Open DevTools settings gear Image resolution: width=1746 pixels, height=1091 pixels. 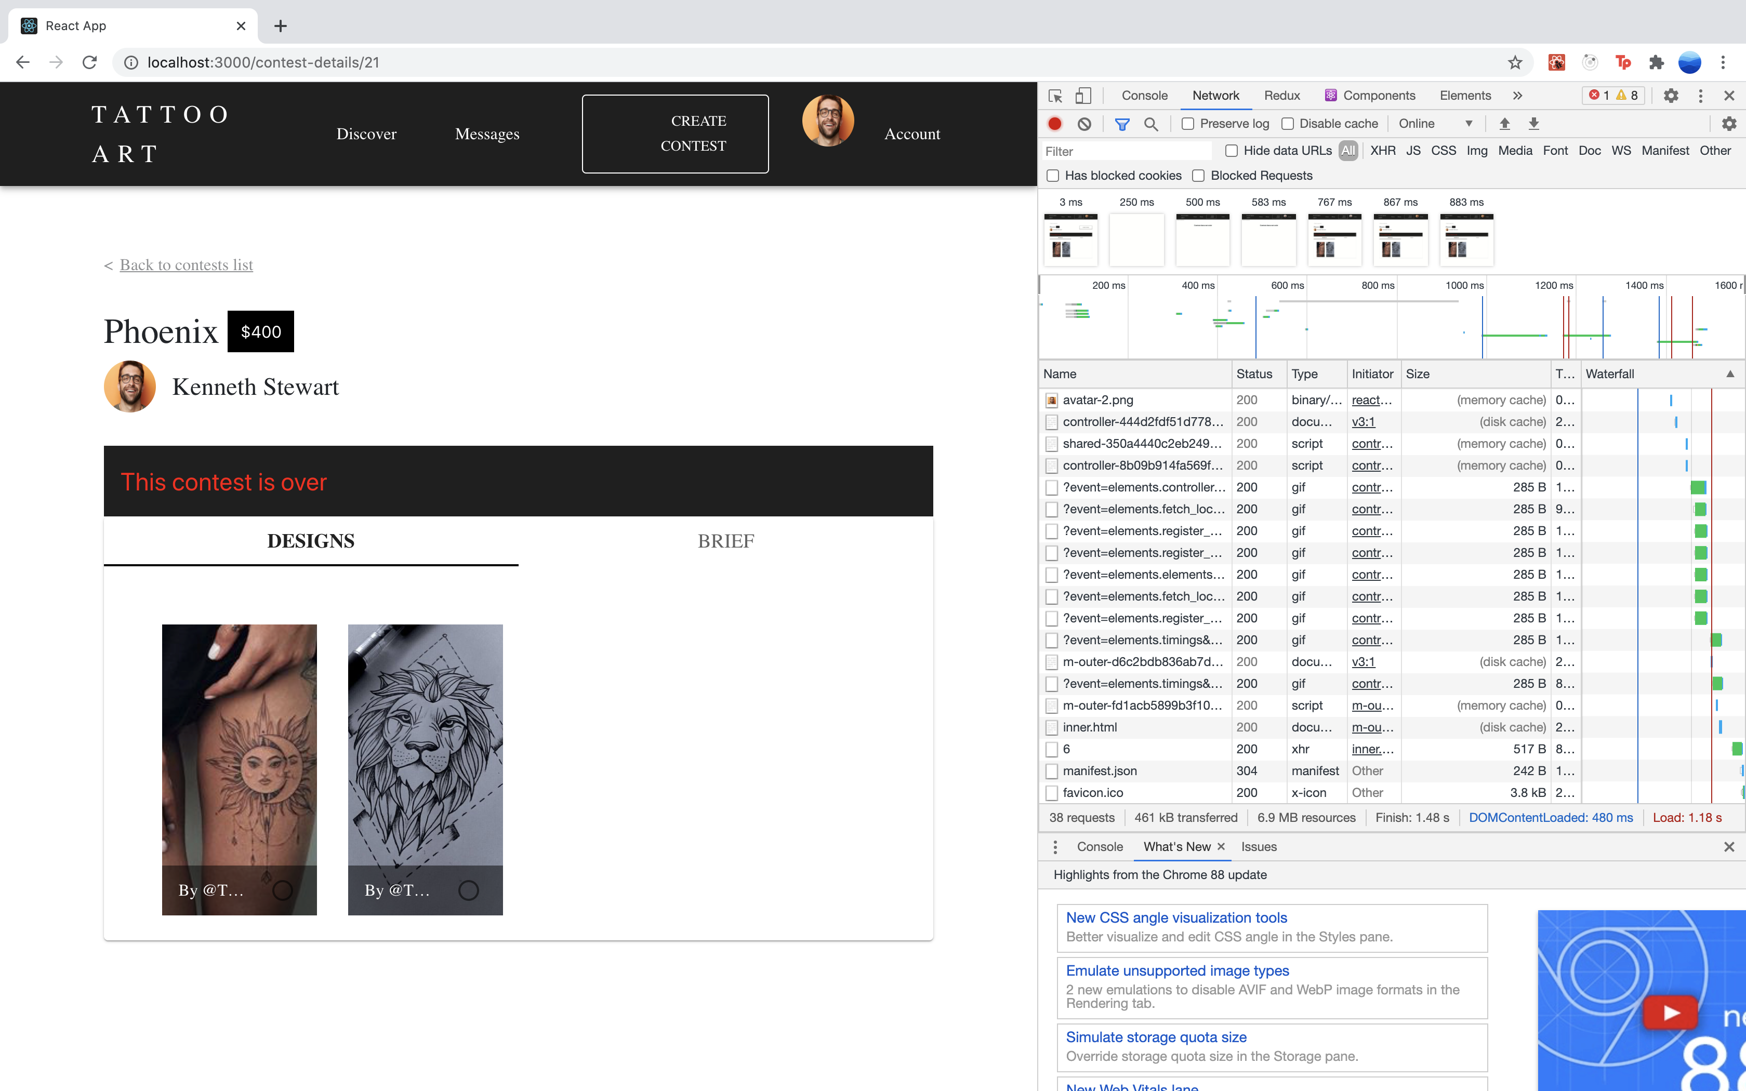[1670, 95]
